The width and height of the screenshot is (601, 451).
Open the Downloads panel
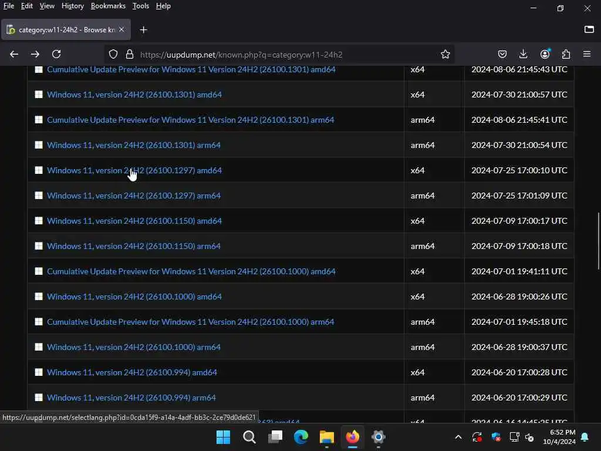pyautogui.click(x=523, y=55)
